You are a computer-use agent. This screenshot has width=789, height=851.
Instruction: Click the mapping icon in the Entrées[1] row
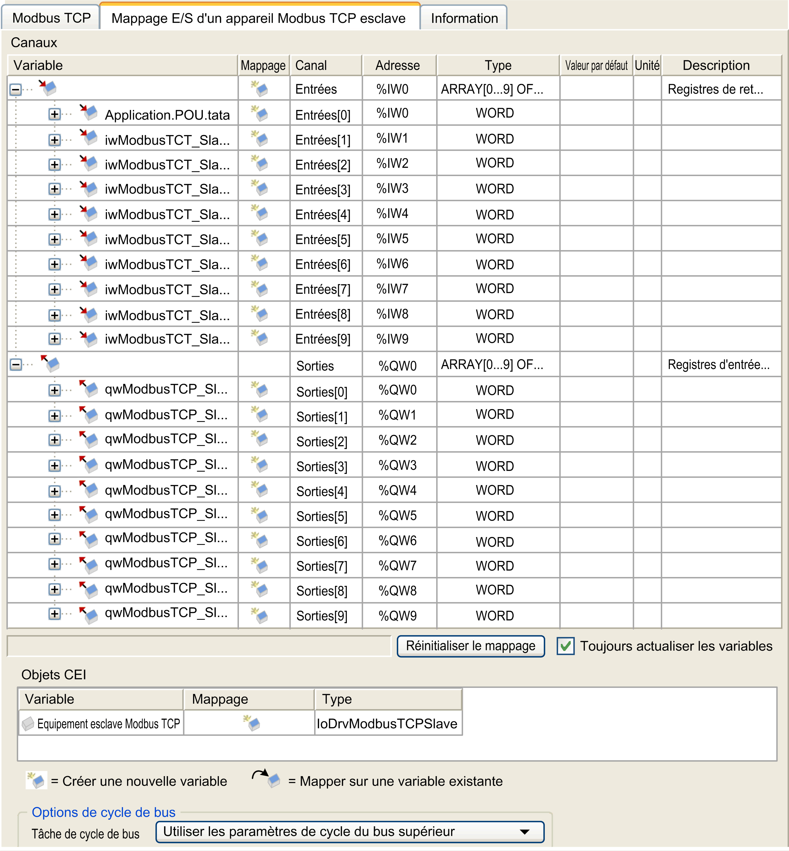point(260,139)
